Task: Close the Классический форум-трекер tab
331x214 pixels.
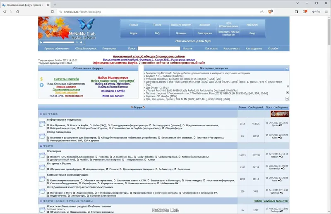Action: pyautogui.click(x=48, y=5)
